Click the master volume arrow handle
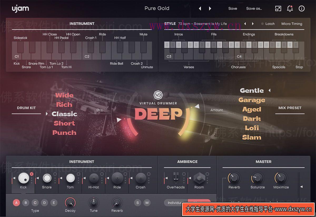 click(x=302, y=187)
